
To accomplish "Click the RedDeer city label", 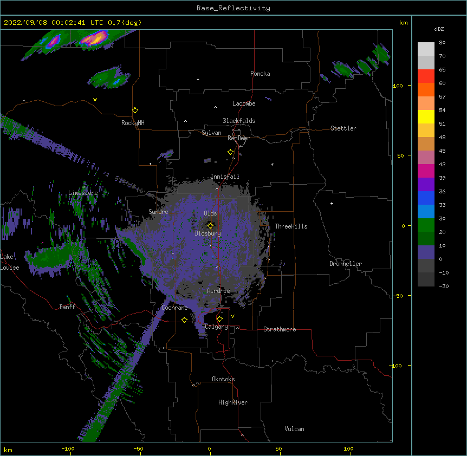I will [238, 138].
